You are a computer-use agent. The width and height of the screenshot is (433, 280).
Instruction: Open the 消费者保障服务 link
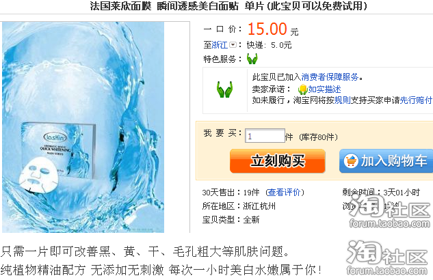click(330, 77)
